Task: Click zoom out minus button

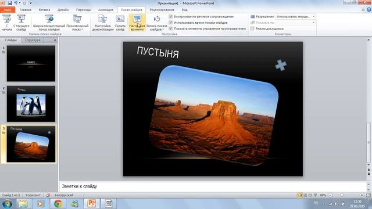Action: tap(330, 195)
